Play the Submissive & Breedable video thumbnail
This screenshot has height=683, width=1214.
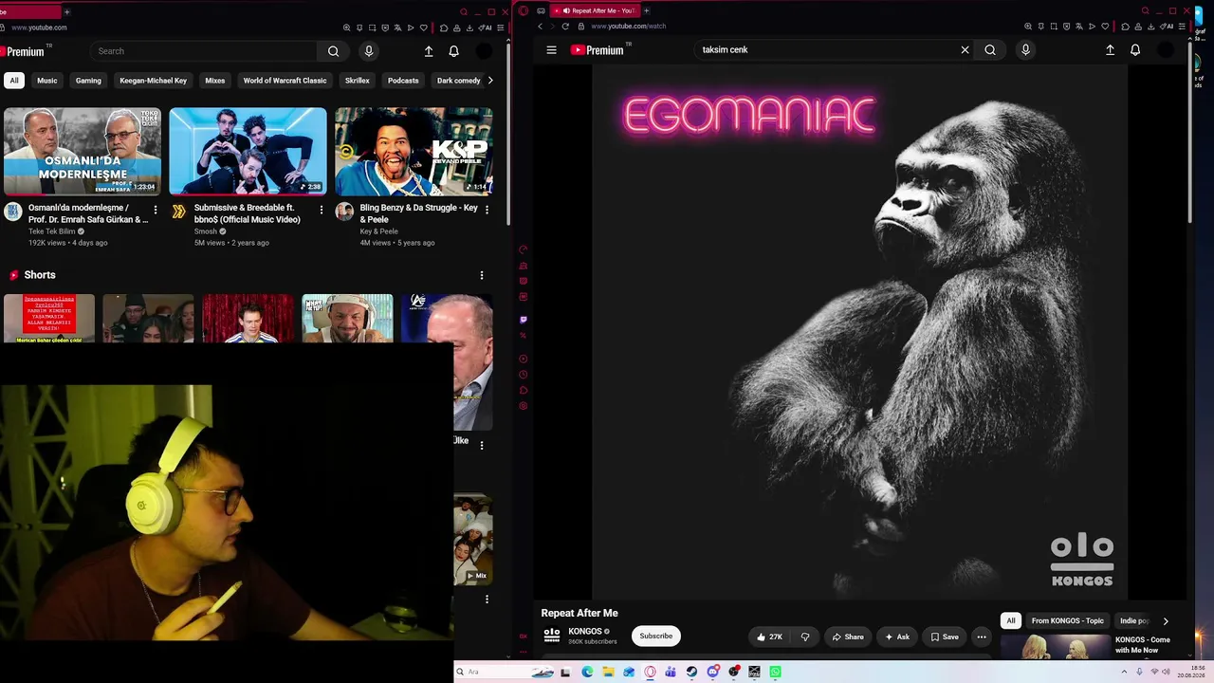click(248, 151)
